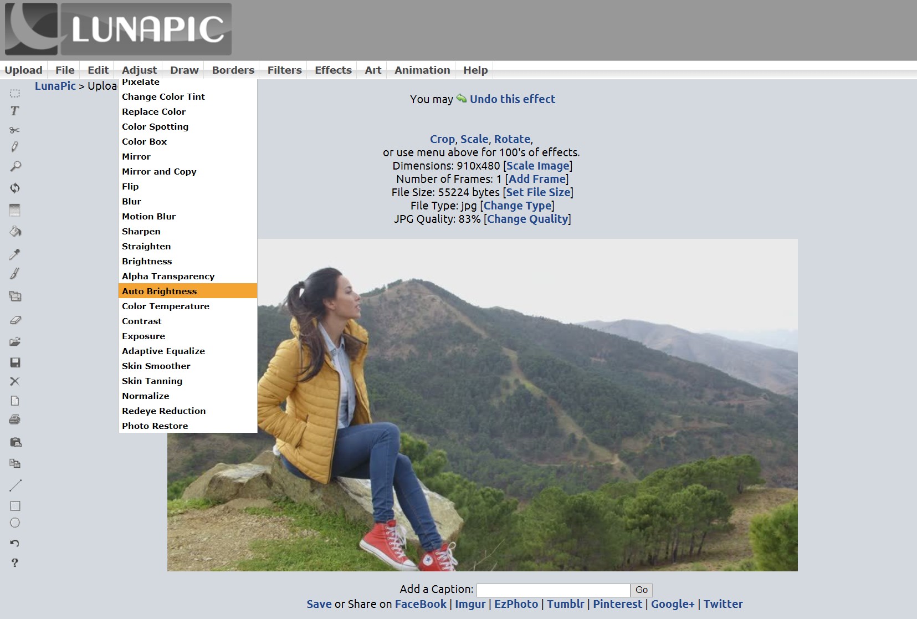
Task: Choose Auto Brightness from the Adjust menu
Action: (160, 291)
